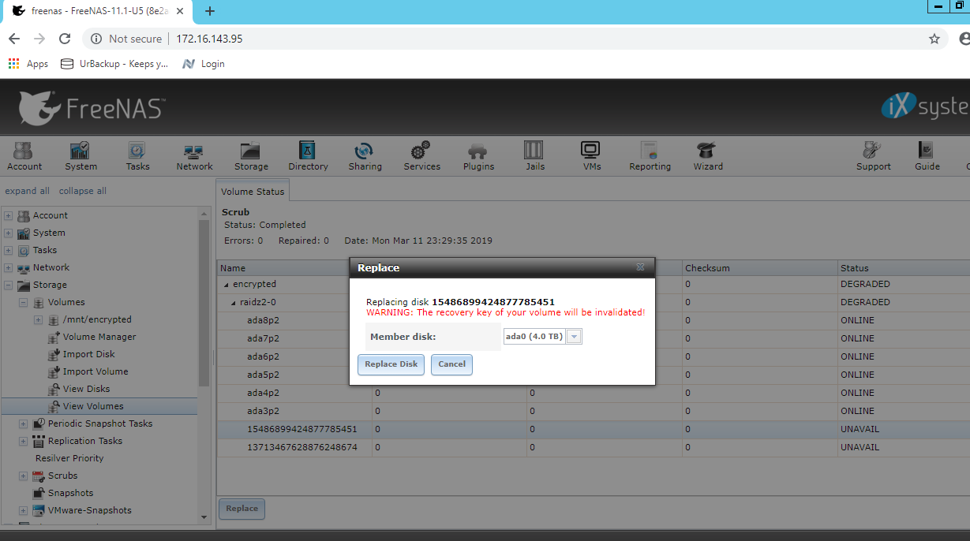Image resolution: width=970 pixels, height=541 pixels.
Task: Expand the Tasks tree node
Action: pos(8,250)
